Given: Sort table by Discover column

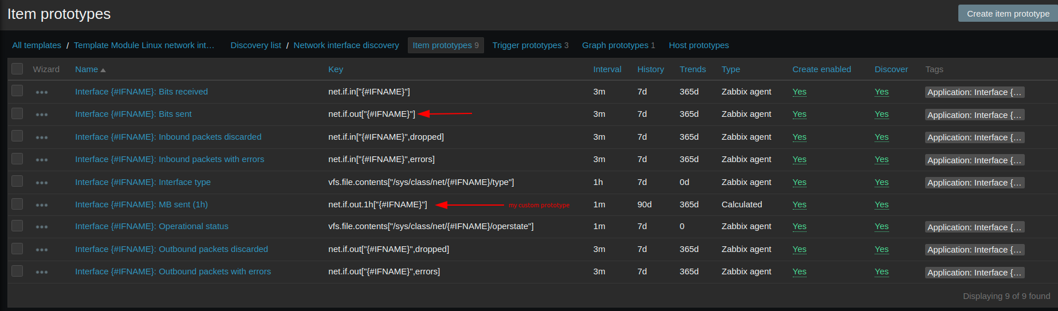Looking at the screenshot, I should 891,69.
